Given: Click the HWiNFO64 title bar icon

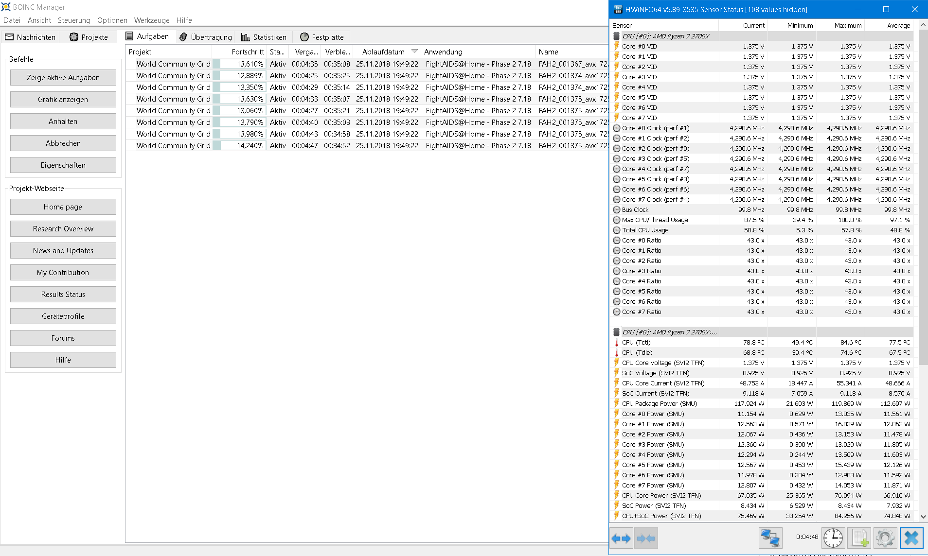Looking at the screenshot, I should tap(618, 9).
